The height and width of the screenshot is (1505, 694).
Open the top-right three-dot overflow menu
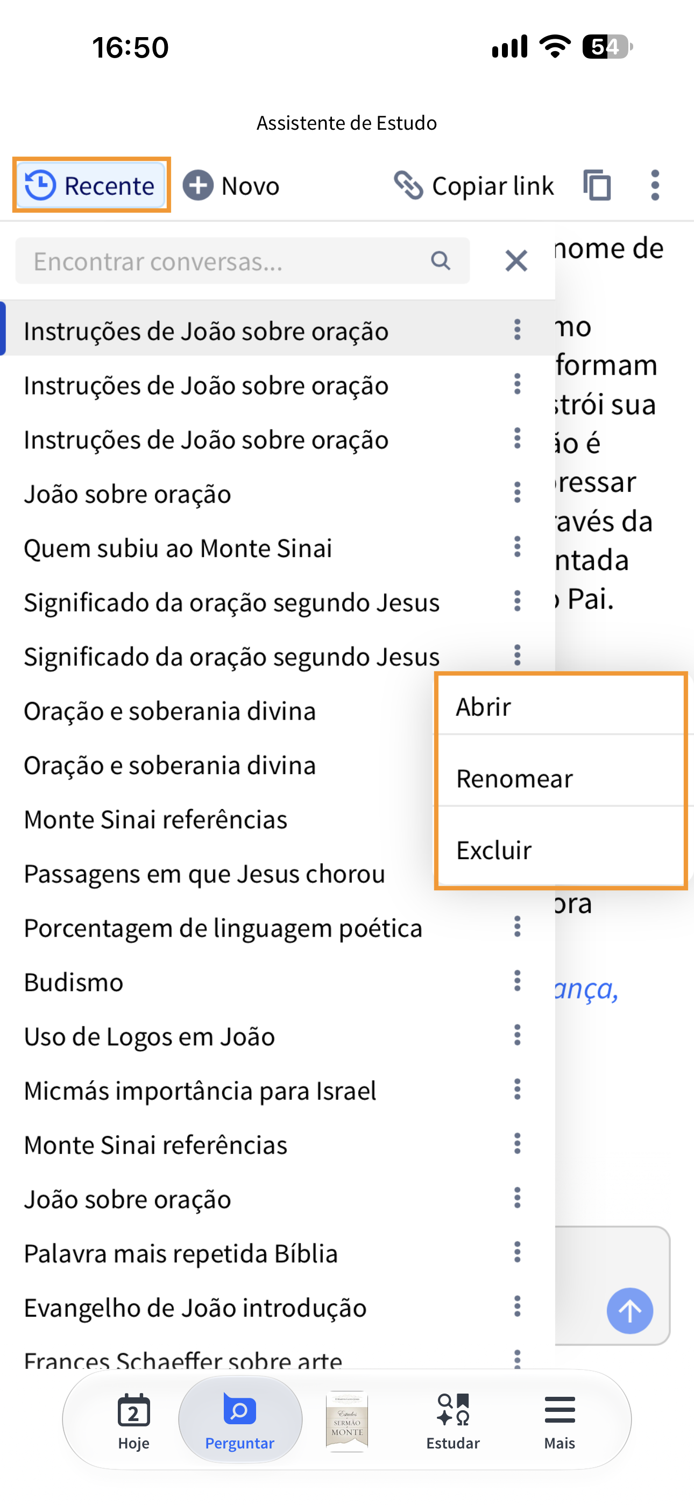point(655,186)
